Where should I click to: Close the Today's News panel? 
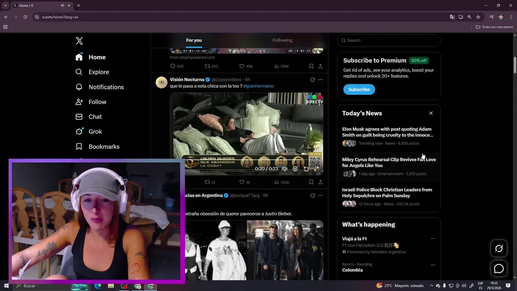tap(431, 113)
